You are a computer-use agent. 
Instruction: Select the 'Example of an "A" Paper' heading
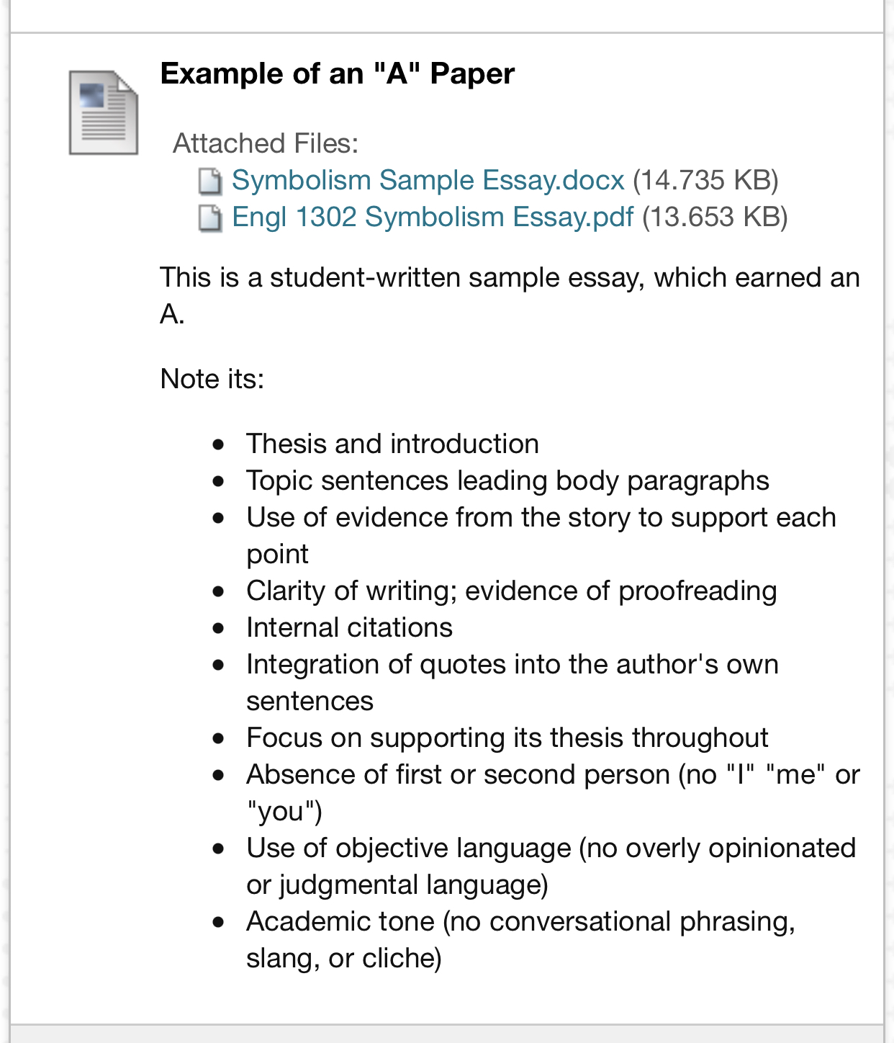coord(337,73)
